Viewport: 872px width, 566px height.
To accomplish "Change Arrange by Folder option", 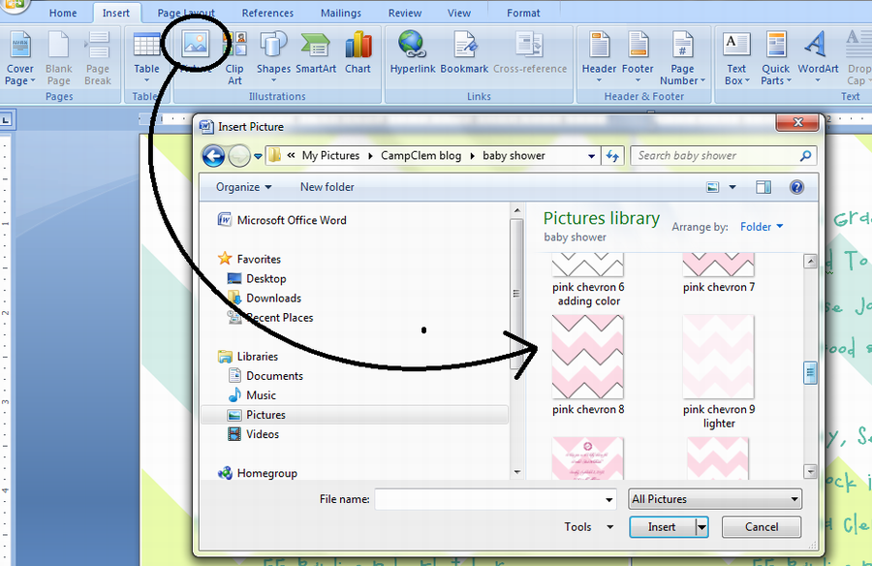I will (x=762, y=227).
